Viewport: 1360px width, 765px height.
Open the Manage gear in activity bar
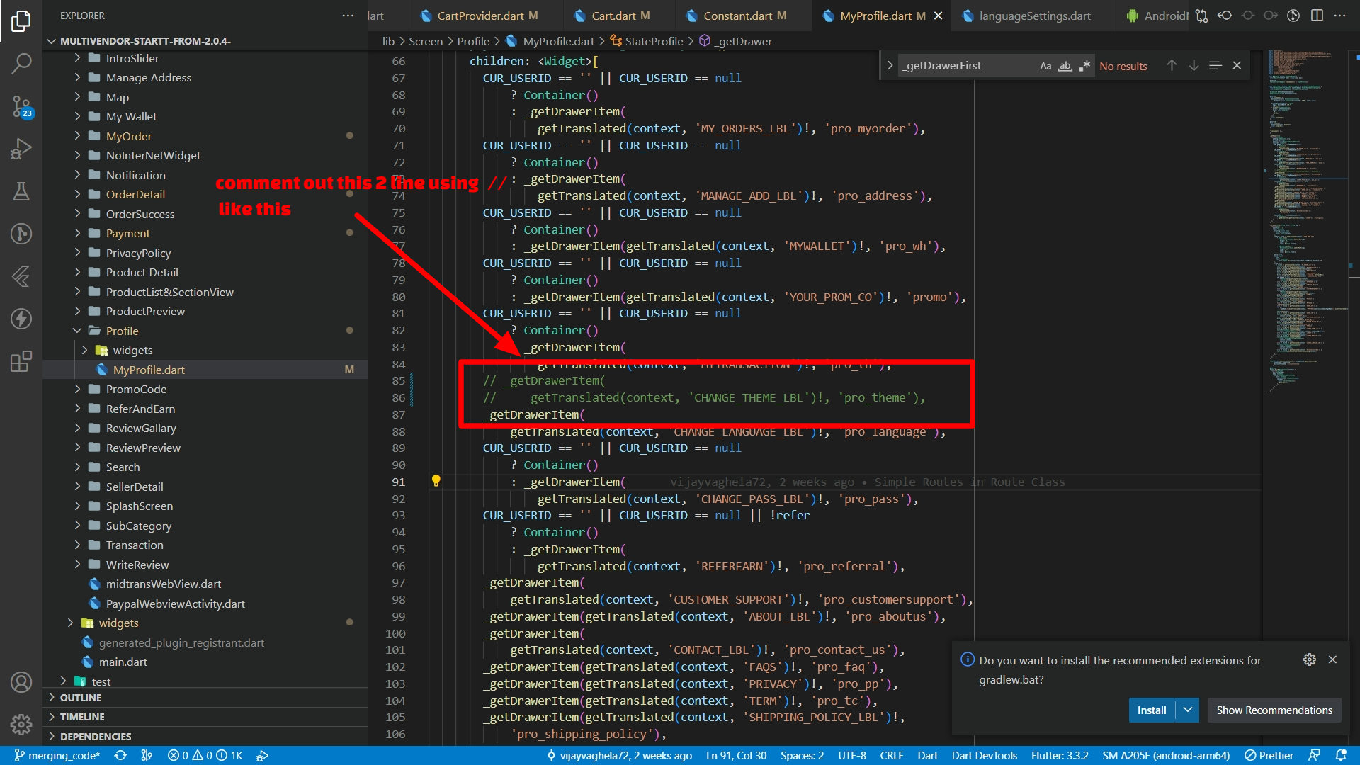[x=21, y=724]
